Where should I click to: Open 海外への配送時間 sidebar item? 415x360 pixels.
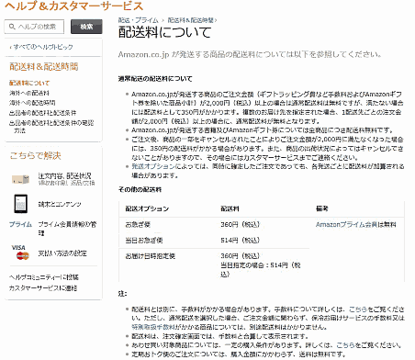32,103
